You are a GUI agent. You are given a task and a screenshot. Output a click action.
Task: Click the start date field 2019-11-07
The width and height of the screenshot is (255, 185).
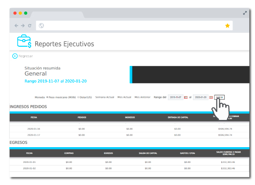pyautogui.click(x=175, y=97)
